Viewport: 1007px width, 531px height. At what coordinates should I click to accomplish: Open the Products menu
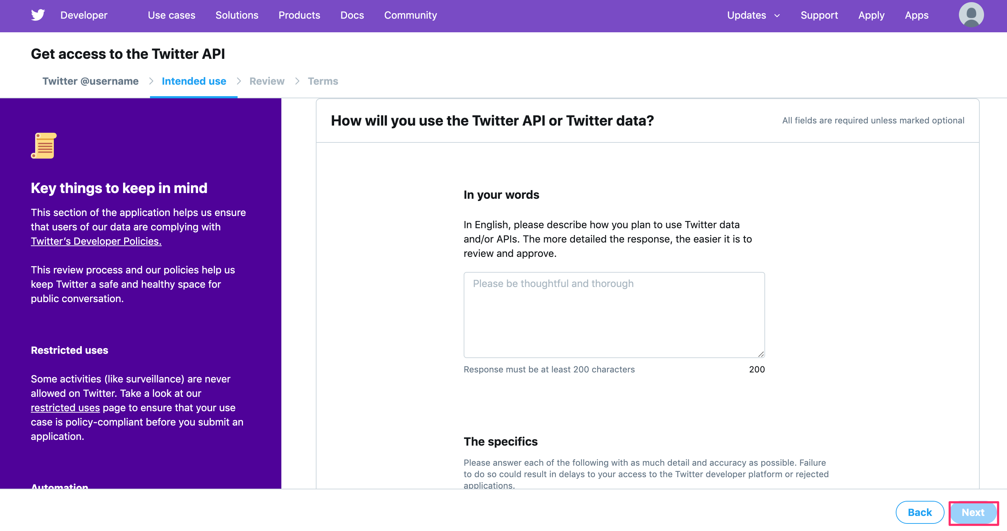299,15
